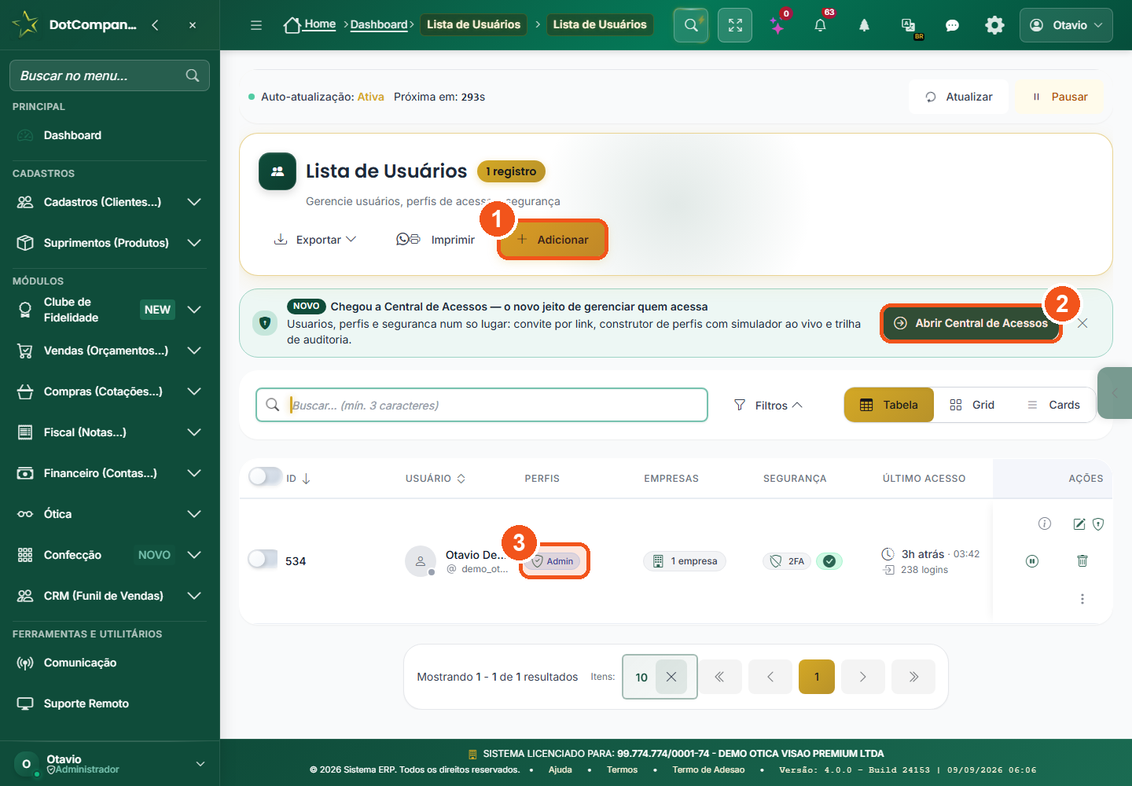This screenshot has width=1132, height=786.
Task: Jump to last page double arrow
Action: (x=913, y=677)
